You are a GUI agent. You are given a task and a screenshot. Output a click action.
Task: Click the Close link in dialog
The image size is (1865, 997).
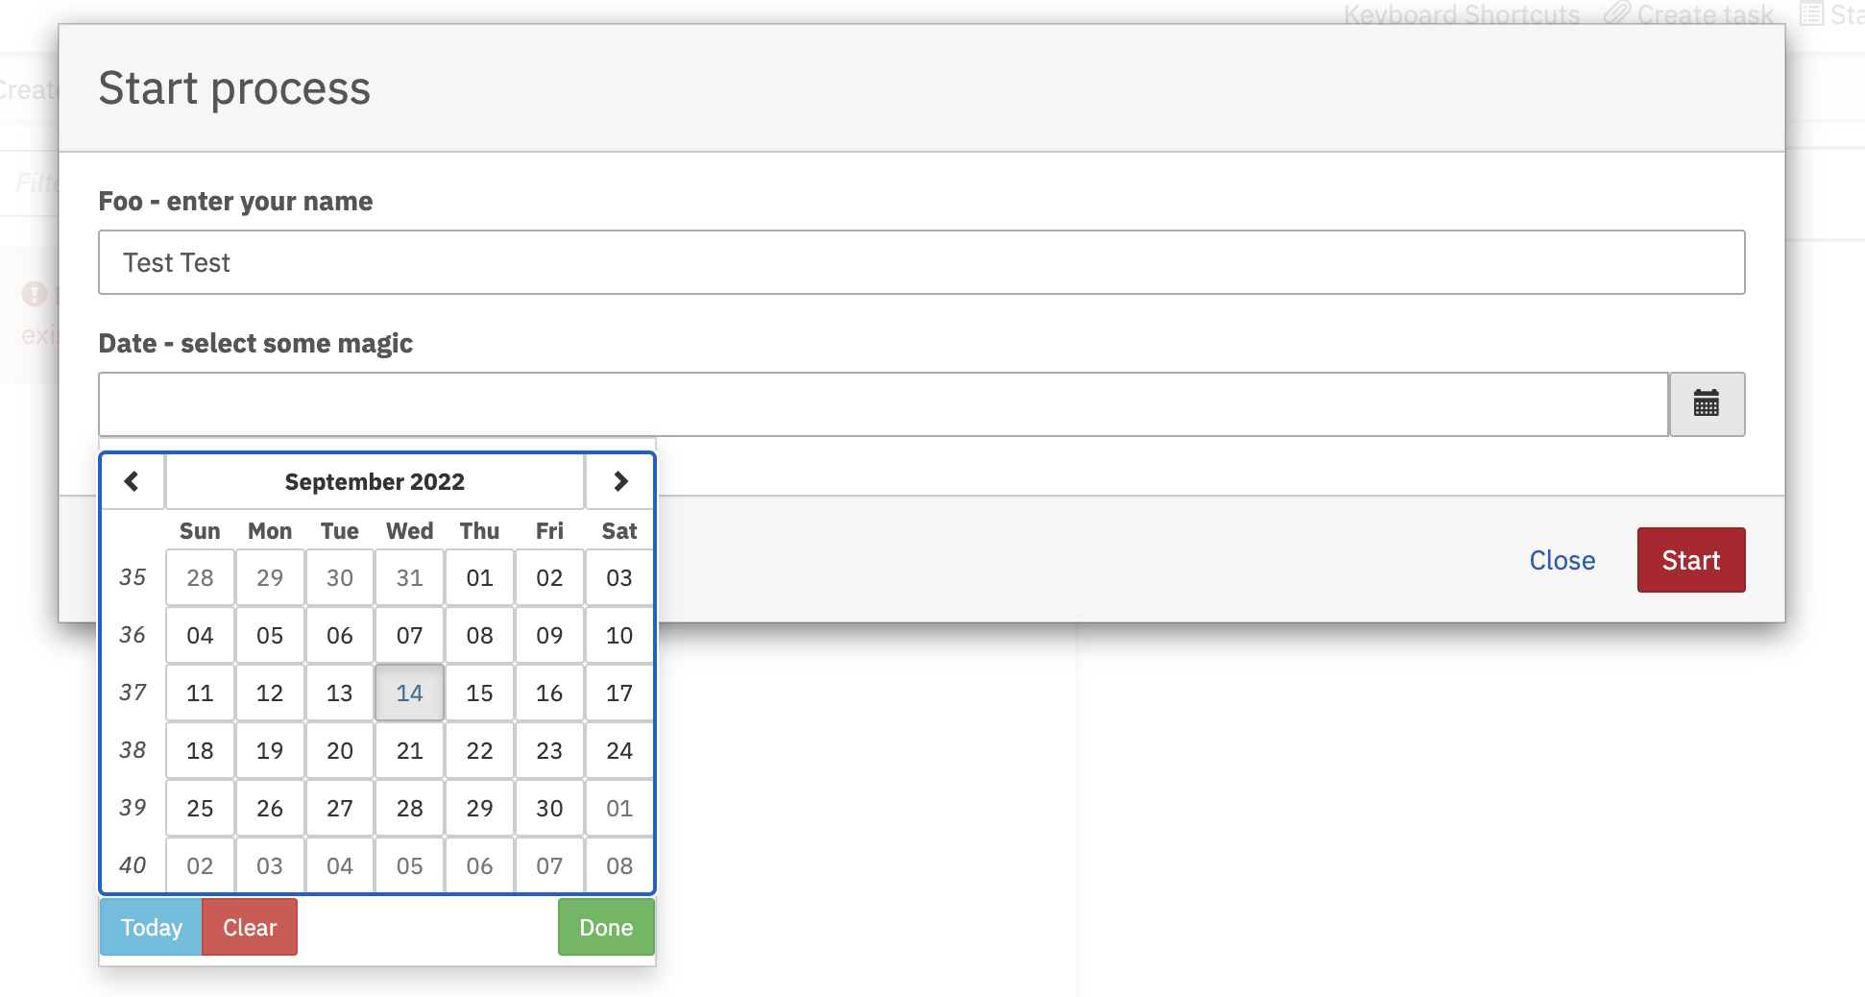pyautogui.click(x=1562, y=560)
